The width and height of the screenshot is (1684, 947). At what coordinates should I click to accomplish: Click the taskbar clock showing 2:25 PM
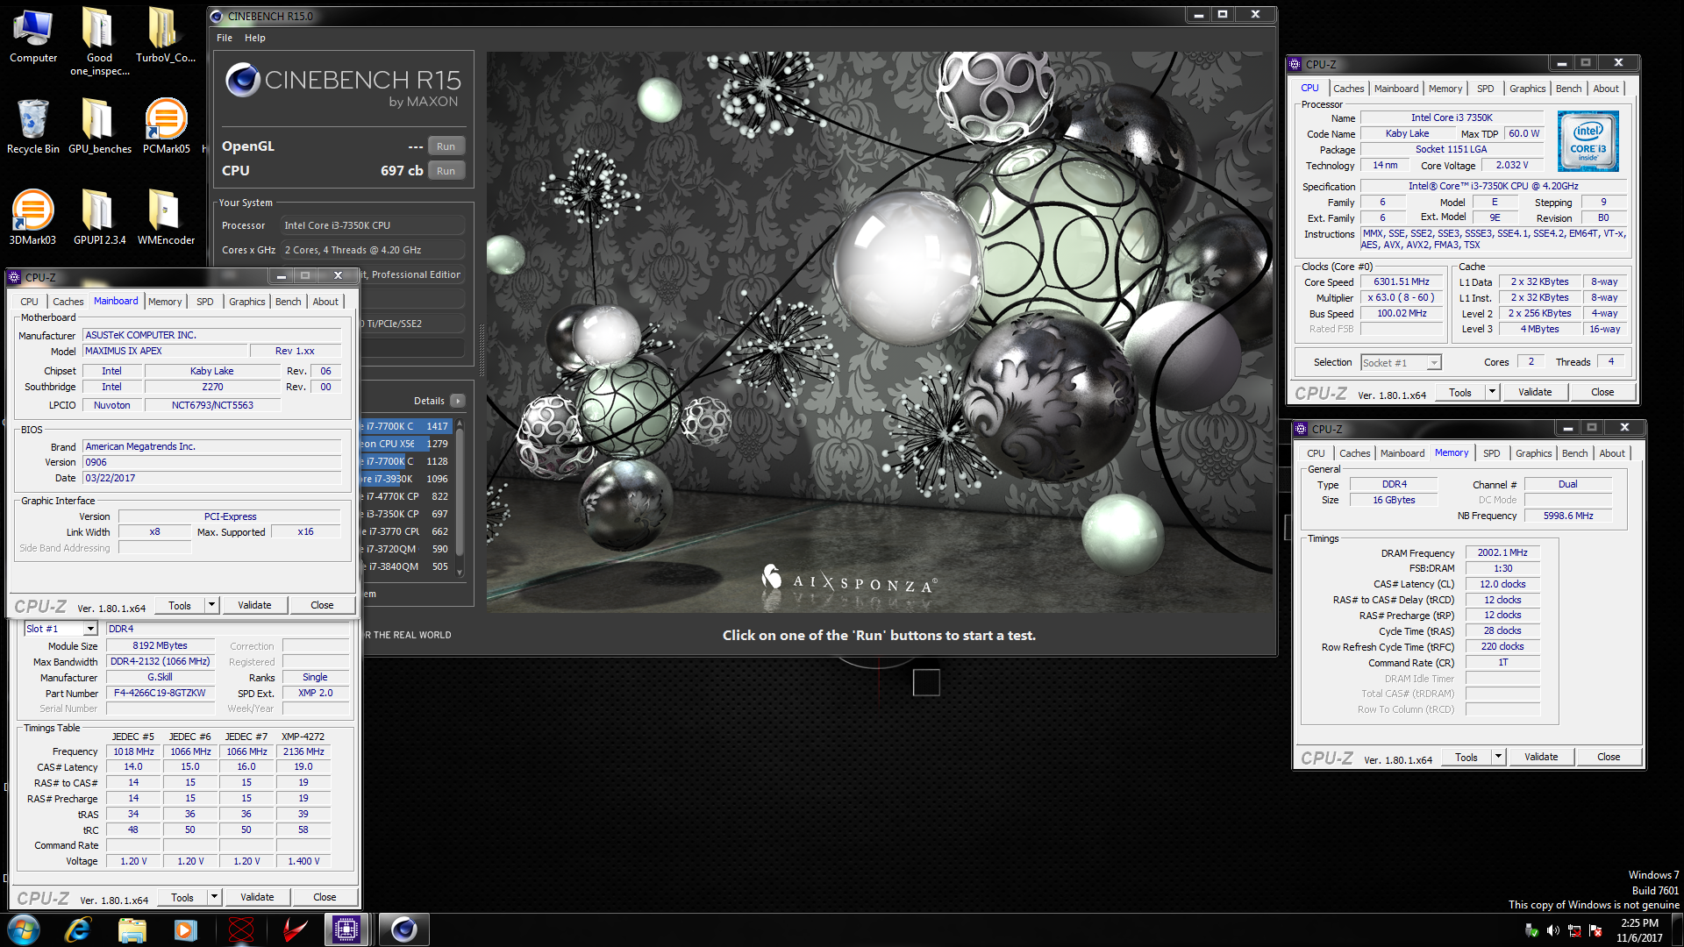point(1638,929)
